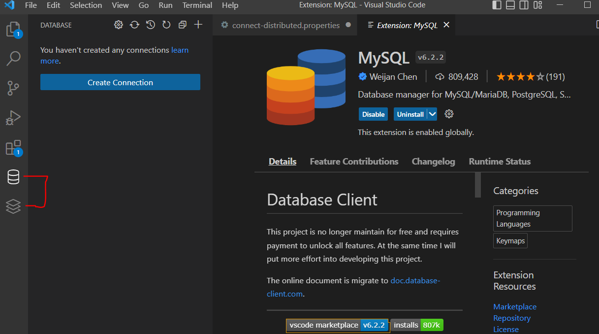Viewport: 599px width, 334px height.
Task: Toggle the primary sidebar visibility
Action: click(x=497, y=5)
